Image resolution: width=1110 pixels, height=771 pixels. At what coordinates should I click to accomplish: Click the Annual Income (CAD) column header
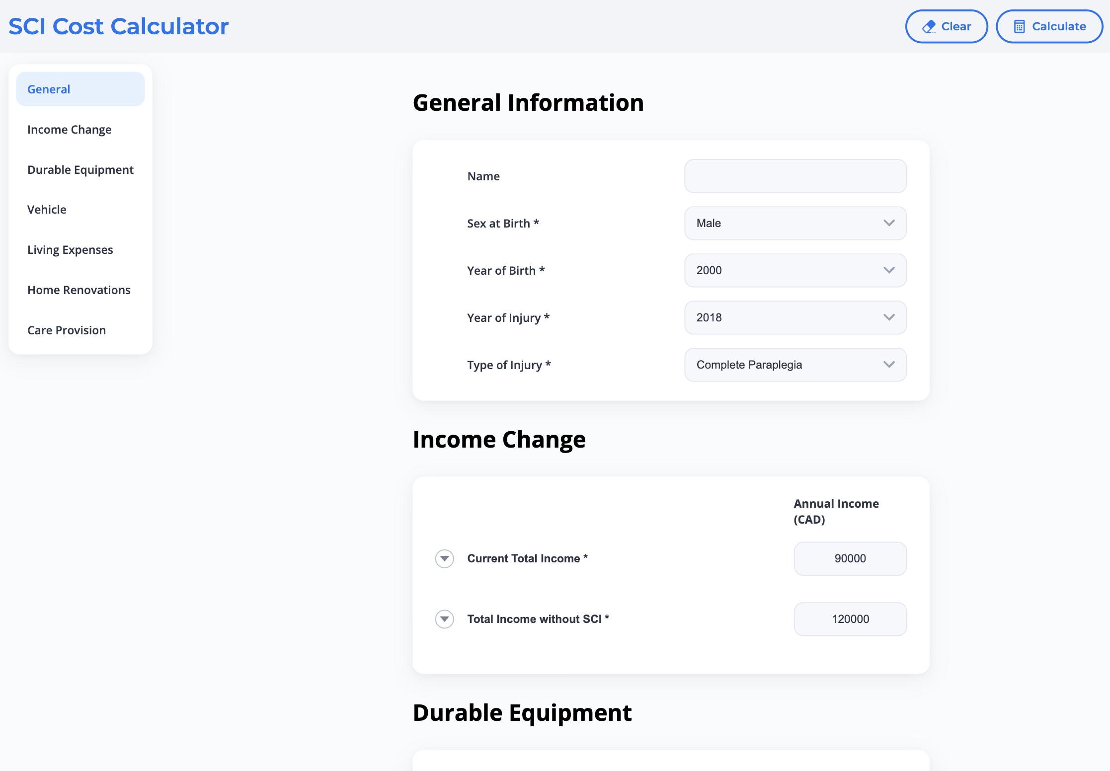tap(836, 511)
